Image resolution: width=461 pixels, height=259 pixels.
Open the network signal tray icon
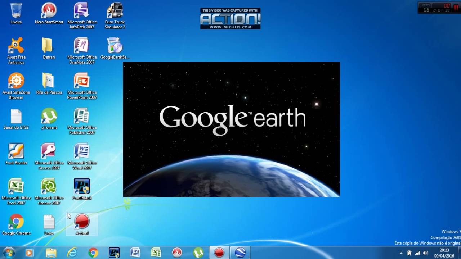click(417, 253)
